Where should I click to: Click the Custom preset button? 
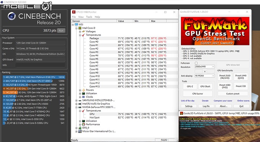point(233,94)
